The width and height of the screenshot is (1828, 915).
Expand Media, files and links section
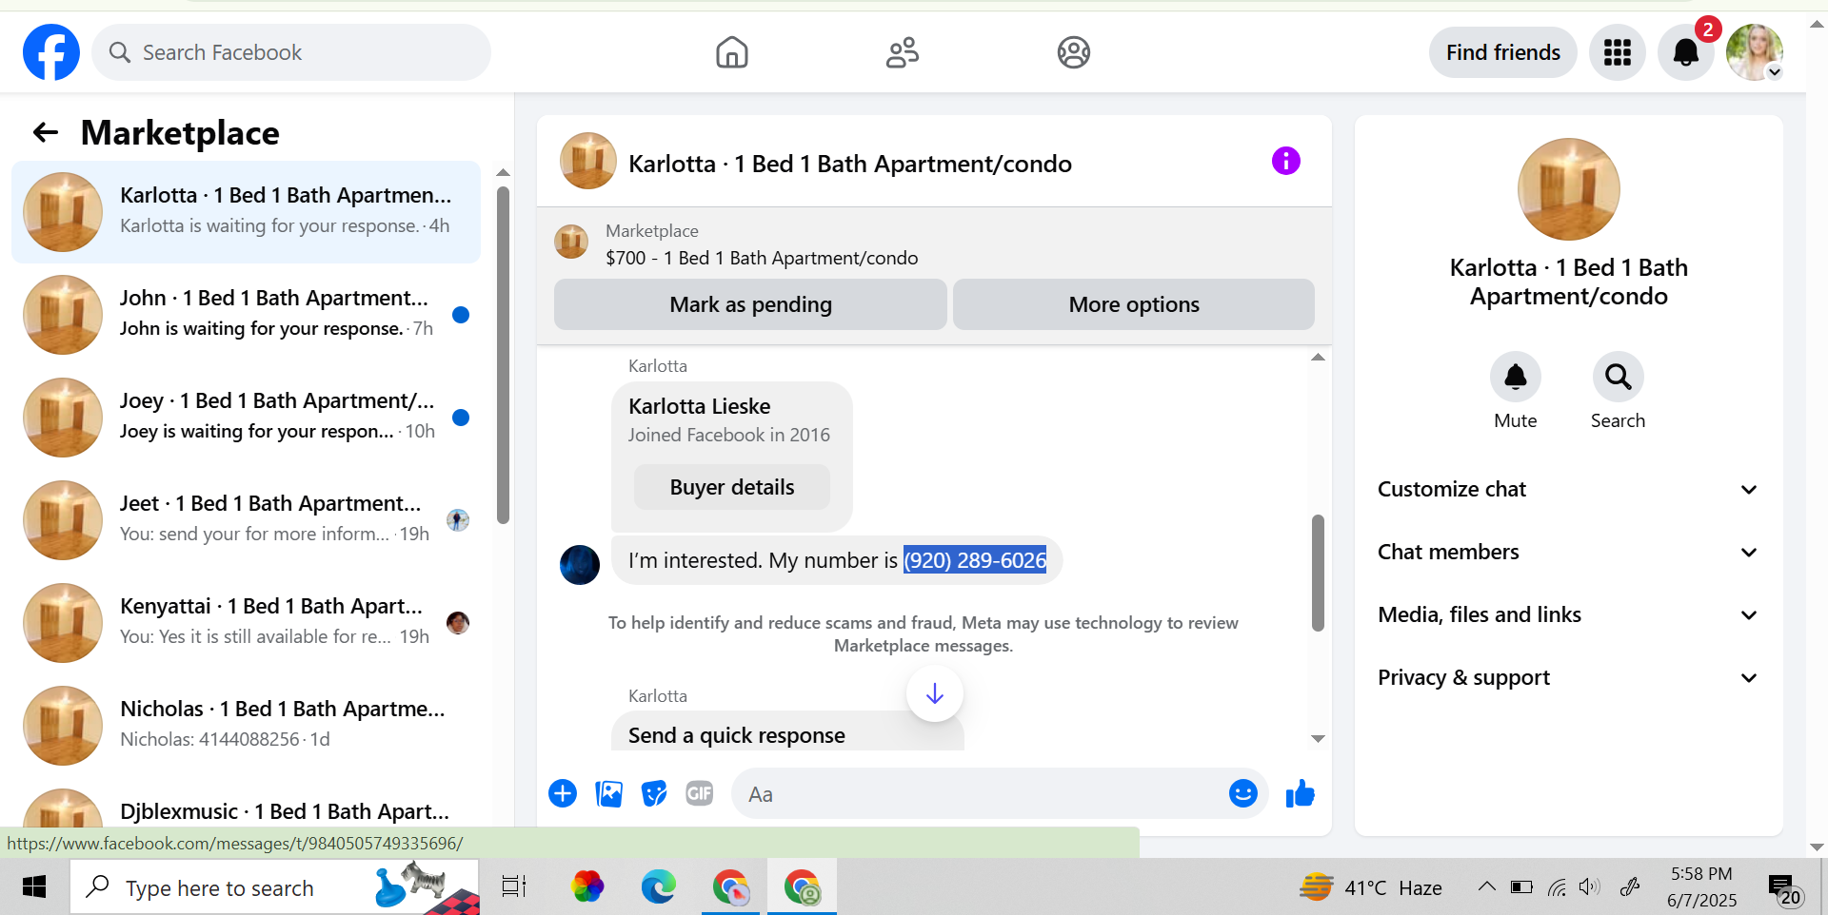point(1568,614)
